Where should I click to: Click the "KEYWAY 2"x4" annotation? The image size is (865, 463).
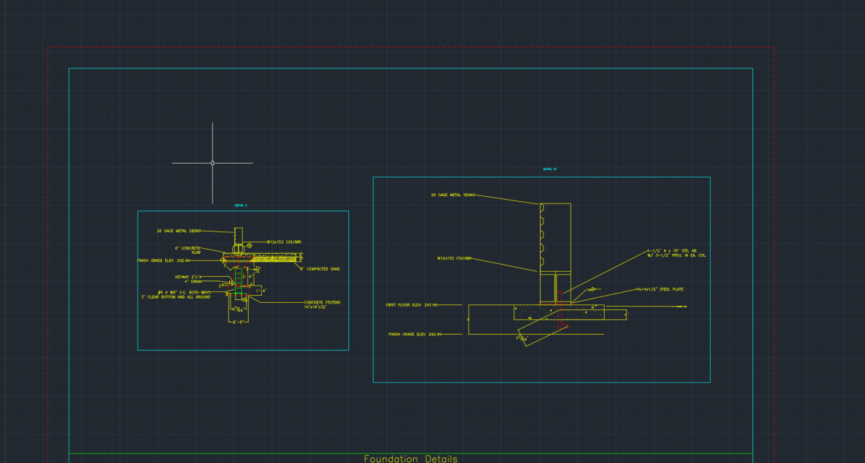pyautogui.click(x=189, y=276)
